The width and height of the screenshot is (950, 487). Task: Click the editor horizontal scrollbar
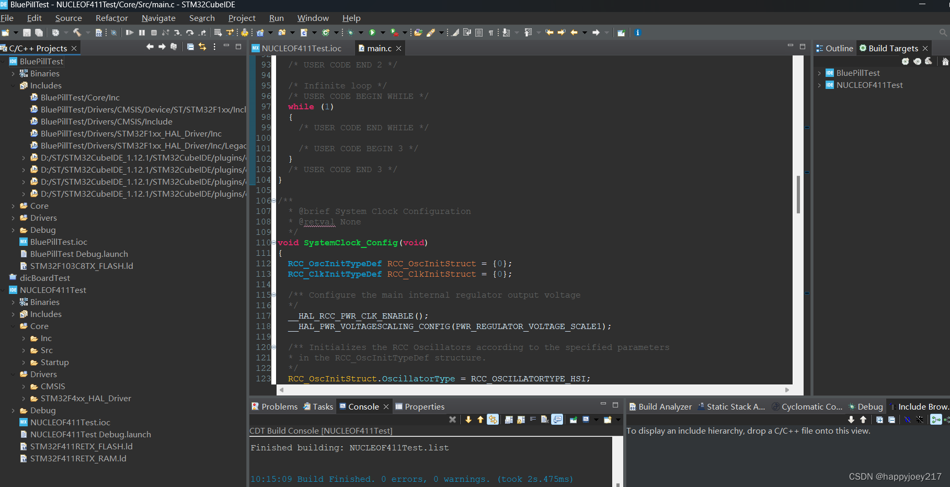(534, 390)
